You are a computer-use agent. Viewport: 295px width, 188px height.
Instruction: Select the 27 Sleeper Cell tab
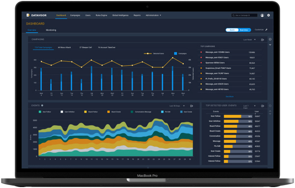click(x=86, y=47)
